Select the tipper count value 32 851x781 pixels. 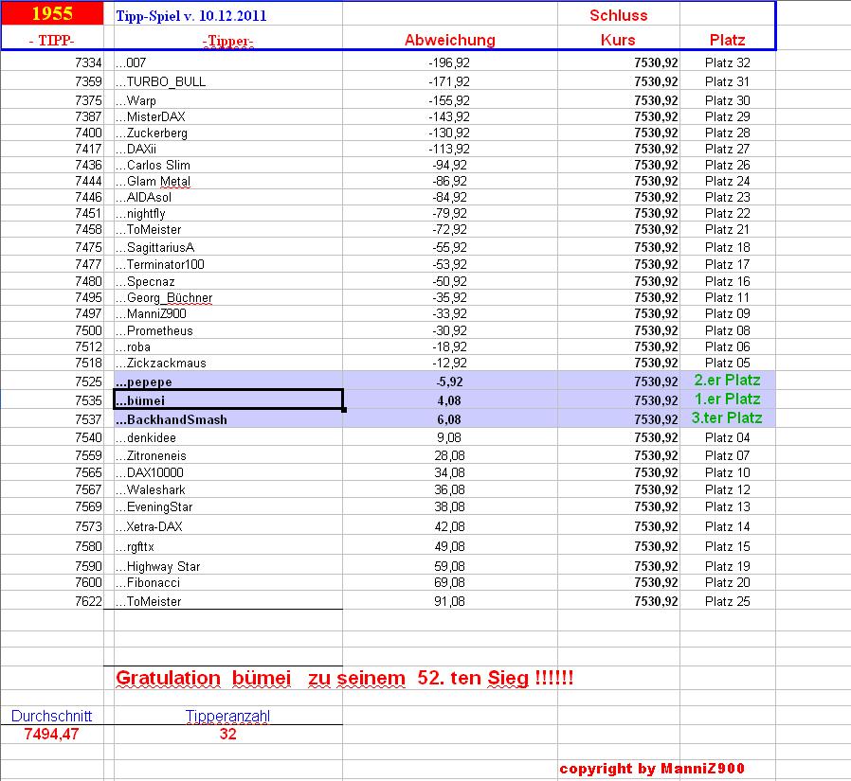[x=228, y=735]
